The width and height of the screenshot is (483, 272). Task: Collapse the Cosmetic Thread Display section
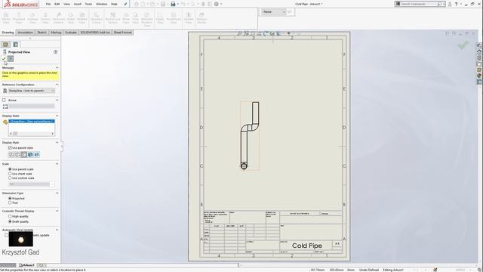coord(57,211)
